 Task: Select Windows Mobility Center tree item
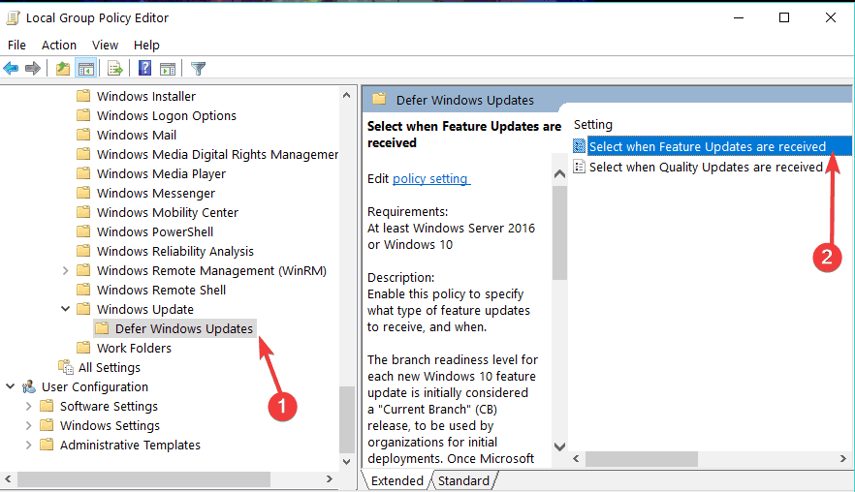click(x=168, y=212)
